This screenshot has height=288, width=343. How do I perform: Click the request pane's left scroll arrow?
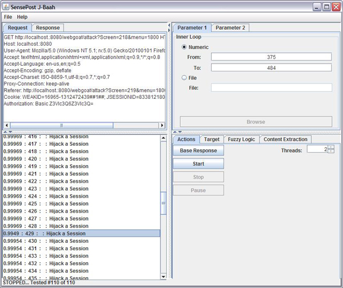click(x=7, y=125)
